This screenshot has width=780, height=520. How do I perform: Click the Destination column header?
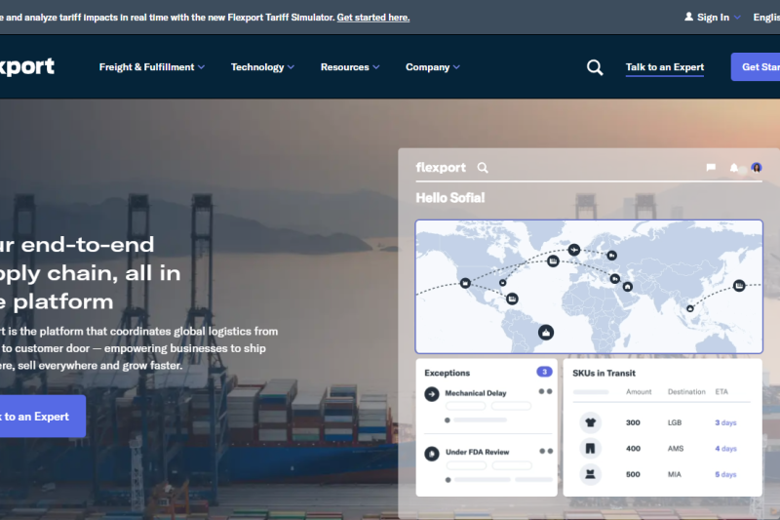tap(686, 391)
